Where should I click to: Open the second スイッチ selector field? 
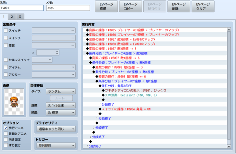54,38
